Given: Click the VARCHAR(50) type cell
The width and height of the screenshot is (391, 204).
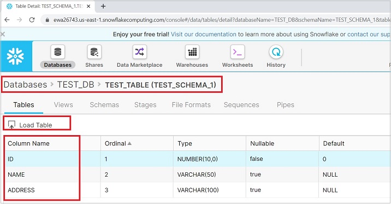Looking at the screenshot, I should [197, 174].
